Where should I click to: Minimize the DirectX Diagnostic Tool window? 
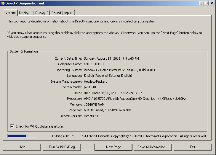point(201,3)
